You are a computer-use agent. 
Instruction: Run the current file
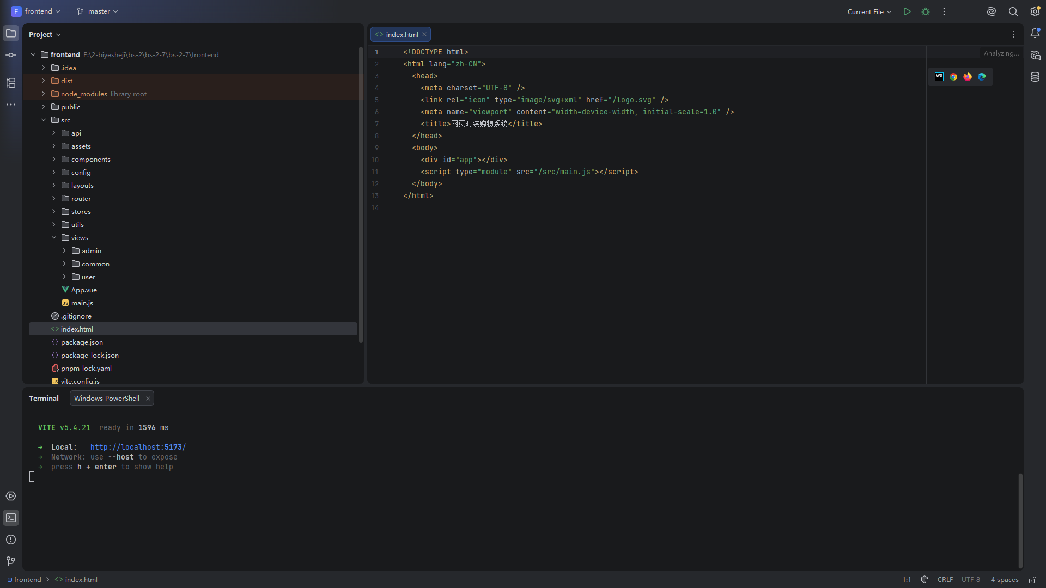(x=907, y=11)
